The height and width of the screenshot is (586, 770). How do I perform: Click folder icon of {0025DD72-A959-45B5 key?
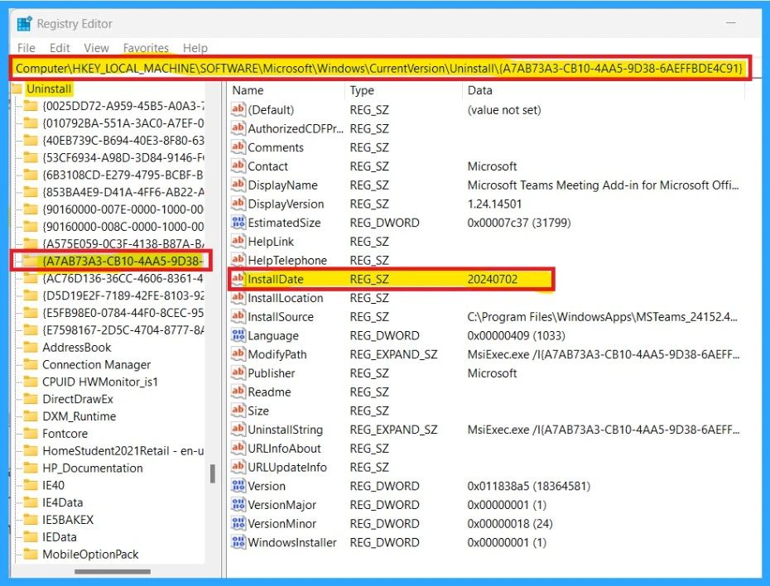click(31, 106)
